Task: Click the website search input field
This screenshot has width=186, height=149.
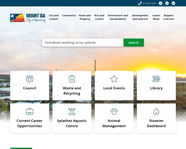Action: 83,43
